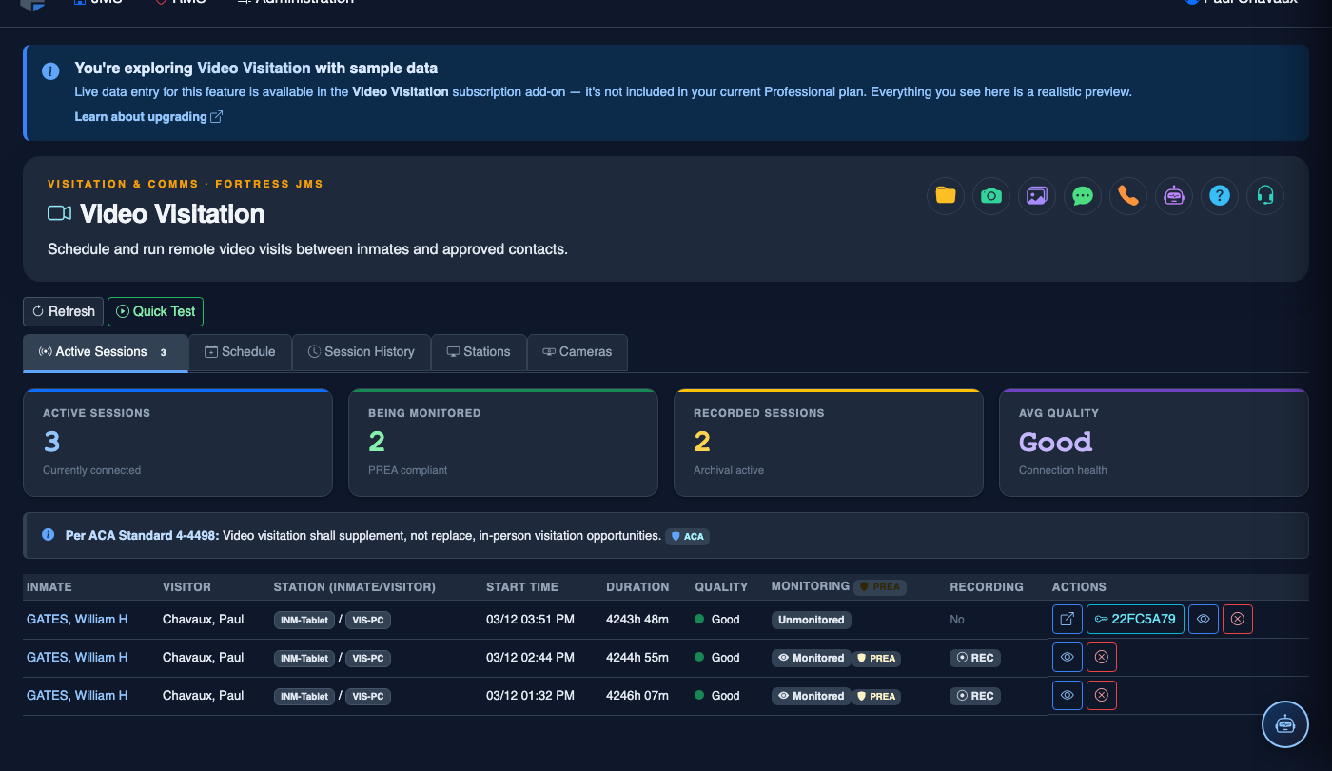The width and height of the screenshot is (1332, 771).
Task: Show the Cameras tab
Action: coord(577,352)
